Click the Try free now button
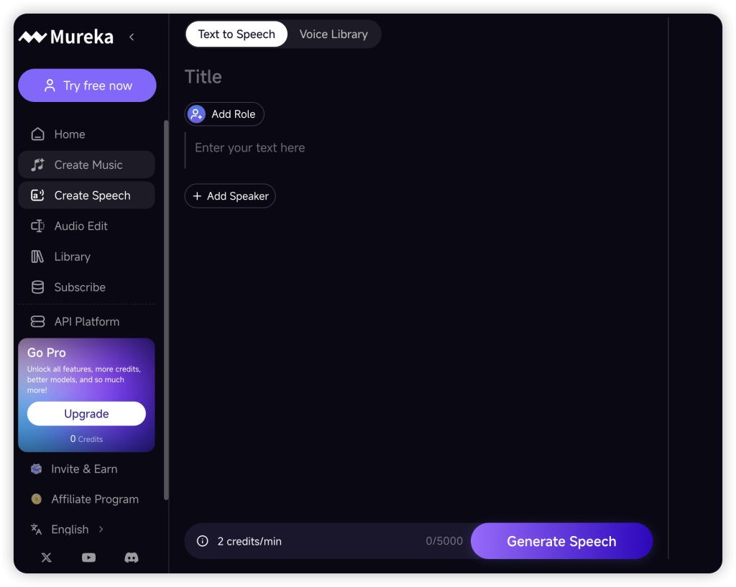 (x=87, y=85)
